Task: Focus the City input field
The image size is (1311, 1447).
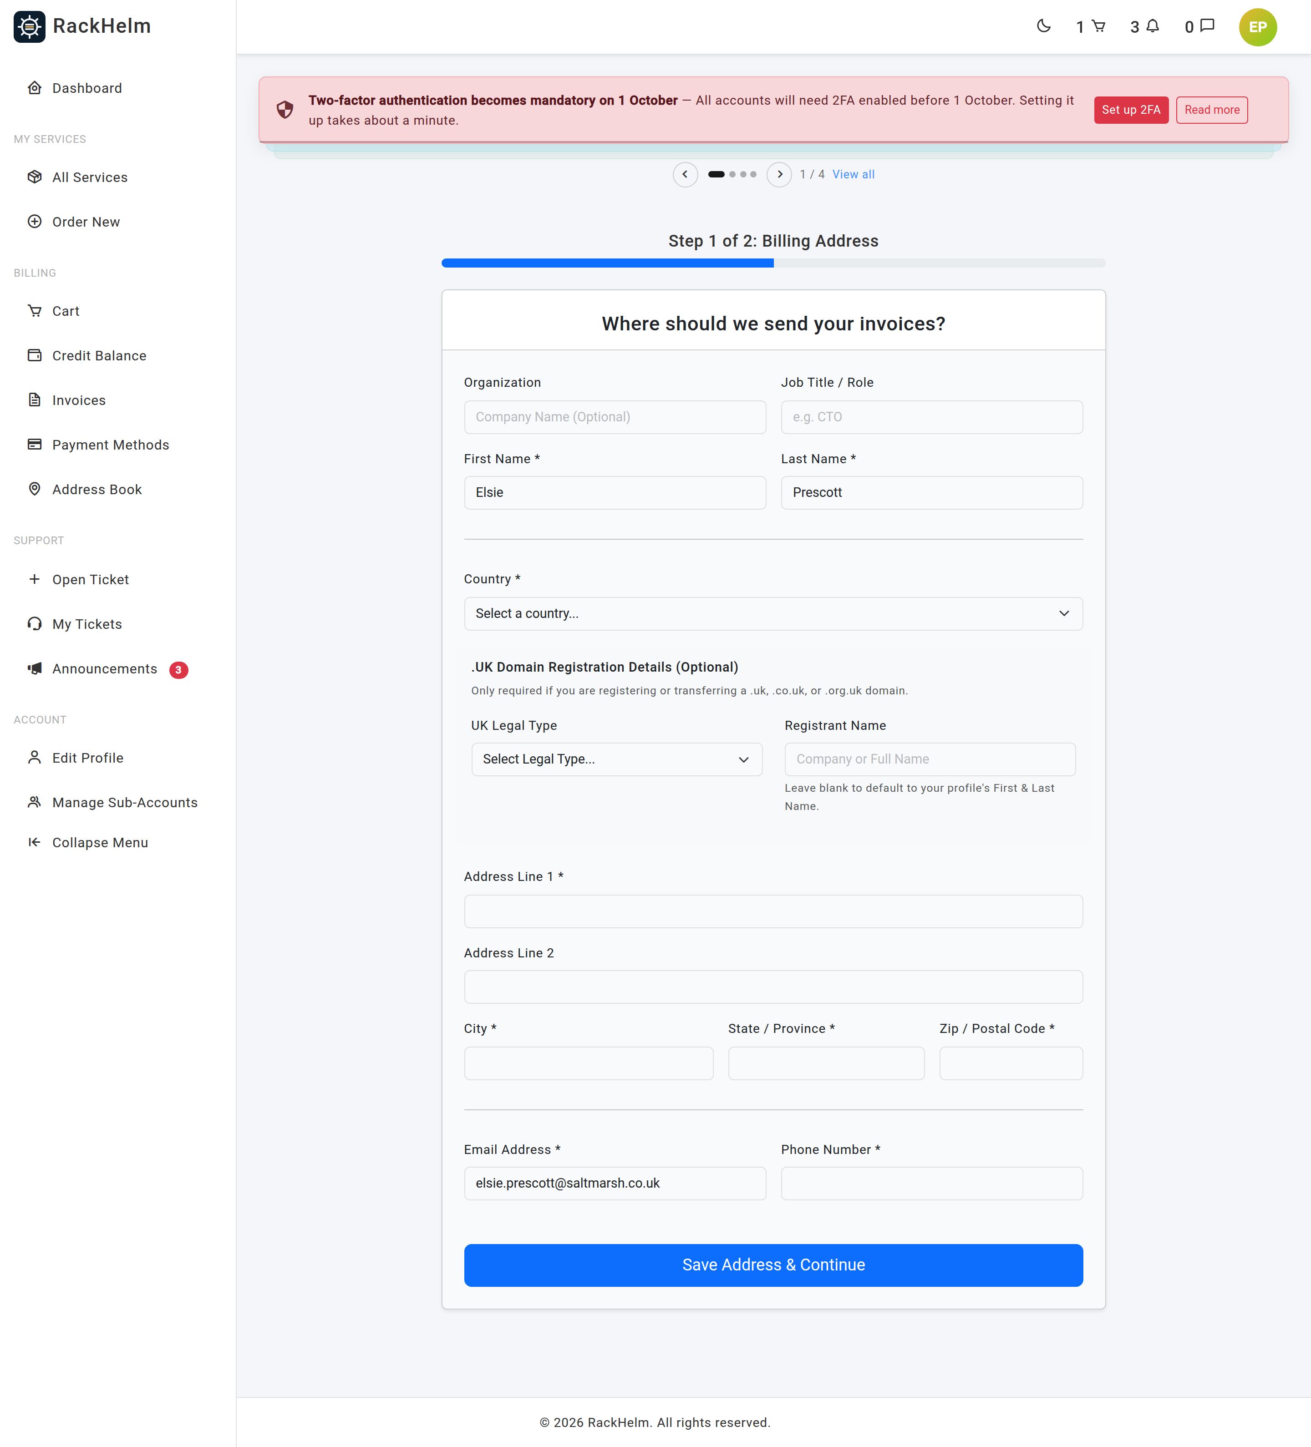Action: pyautogui.click(x=589, y=1063)
